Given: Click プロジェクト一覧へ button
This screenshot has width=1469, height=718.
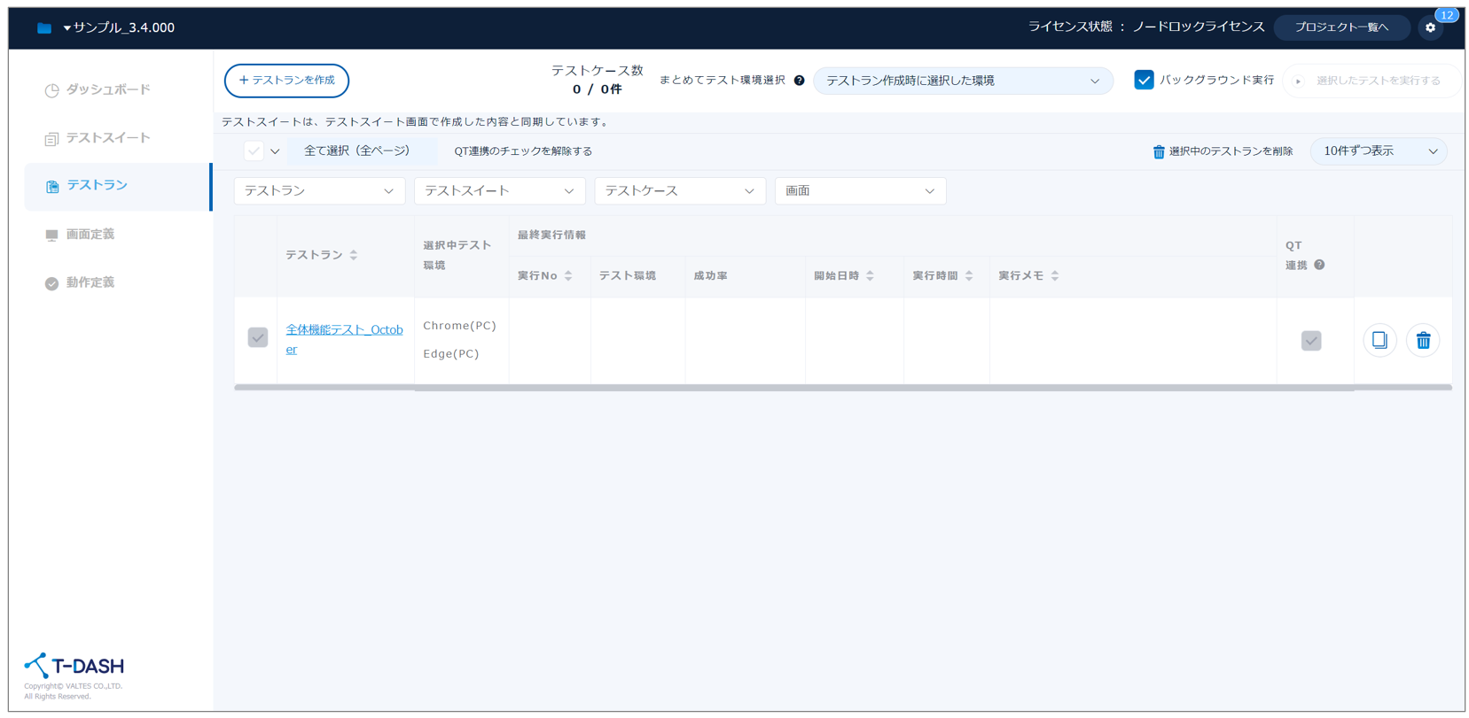Looking at the screenshot, I should point(1340,27).
